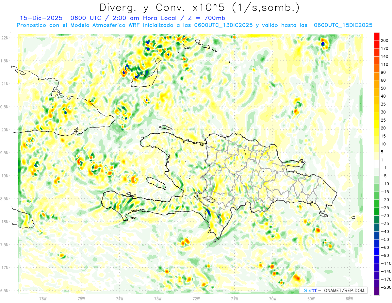Click the '68W' longitude label

coord(349,298)
